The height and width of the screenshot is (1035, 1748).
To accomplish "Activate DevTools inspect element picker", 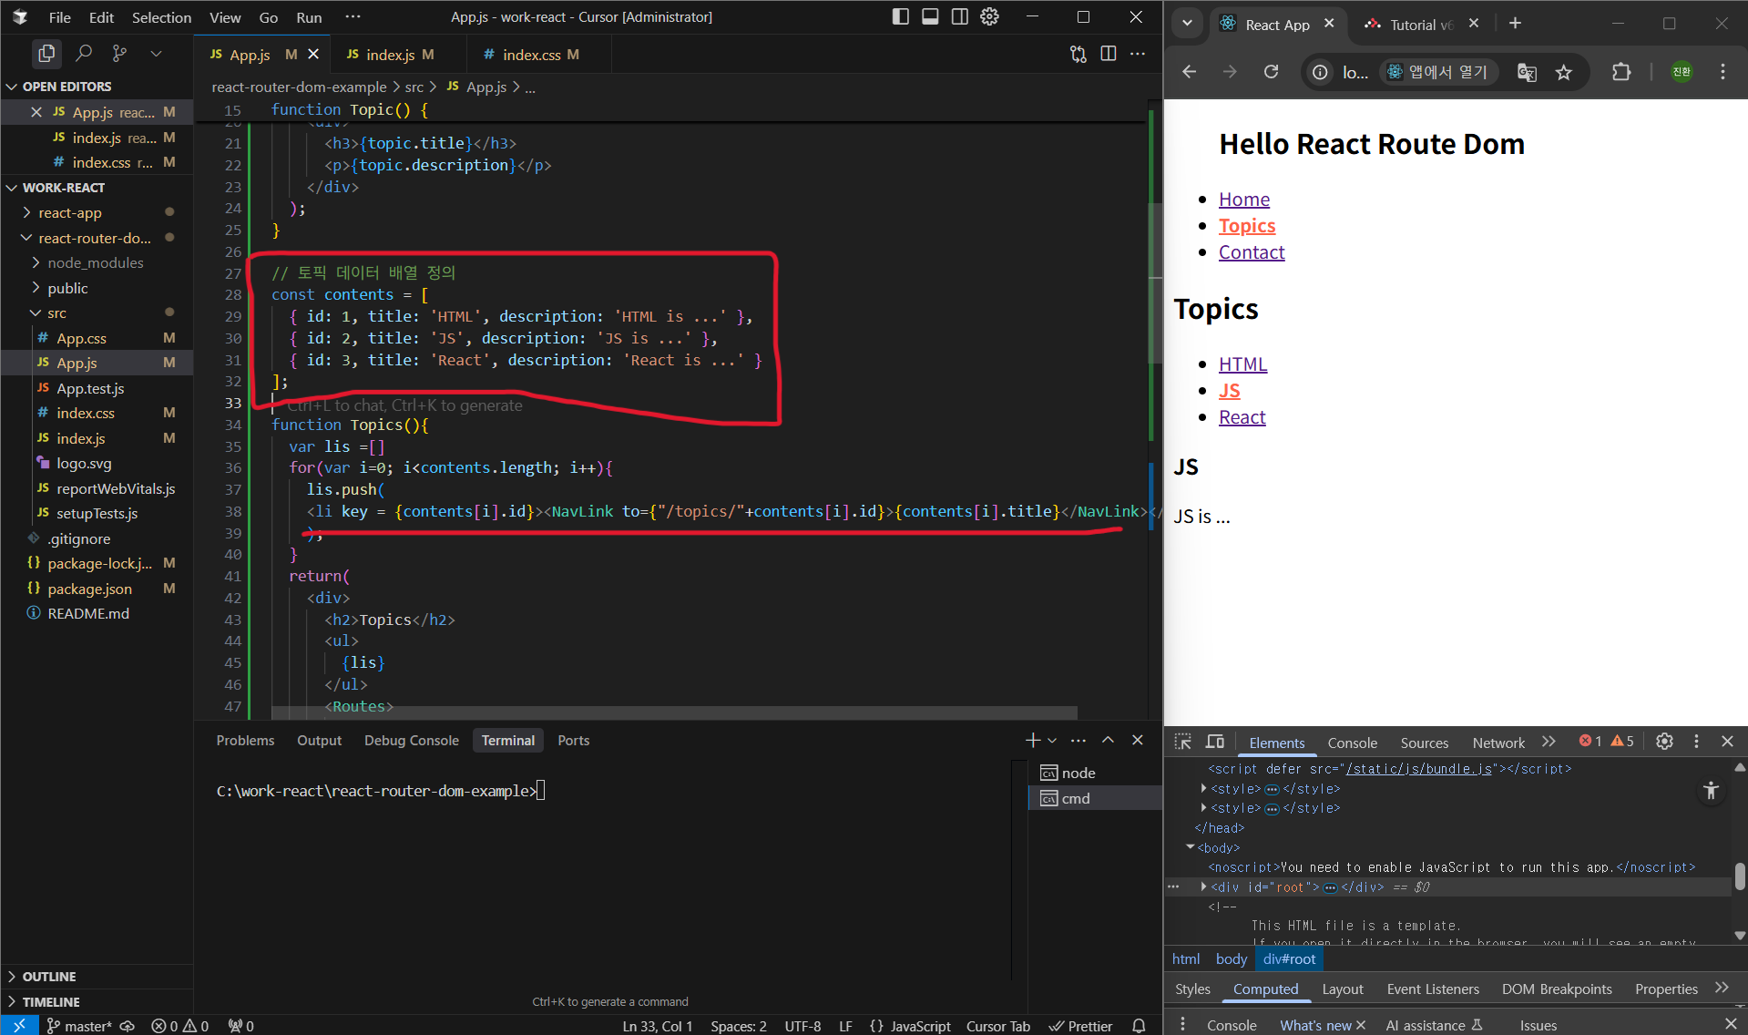I will point(1183,742).
